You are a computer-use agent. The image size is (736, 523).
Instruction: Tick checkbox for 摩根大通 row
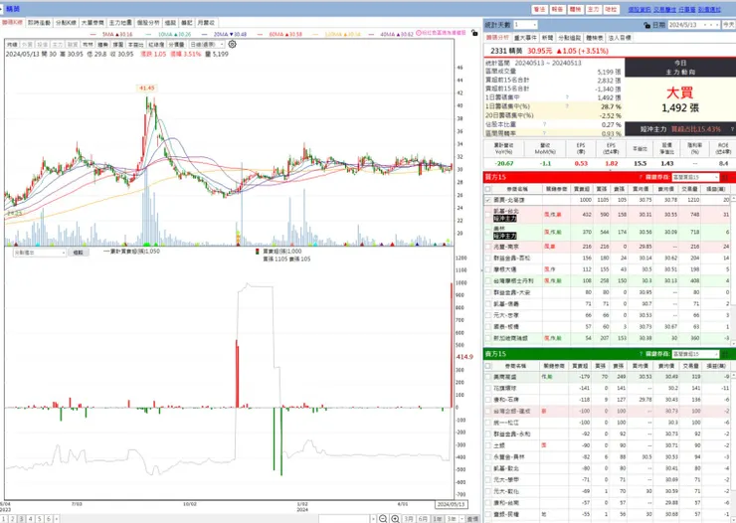pos(488,269)
